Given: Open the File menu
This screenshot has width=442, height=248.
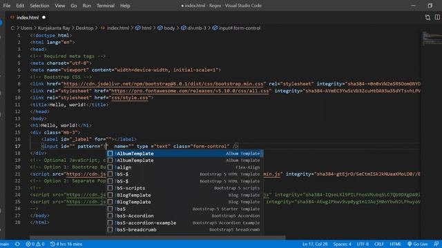Looking at the screenshot, I should coord(7,6).
